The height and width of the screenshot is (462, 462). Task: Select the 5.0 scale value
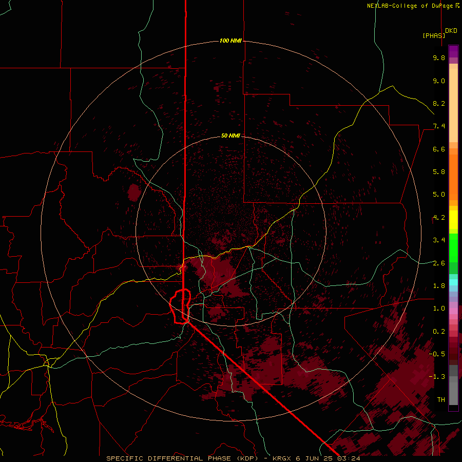pyautogui.click(x=439, y=195)
